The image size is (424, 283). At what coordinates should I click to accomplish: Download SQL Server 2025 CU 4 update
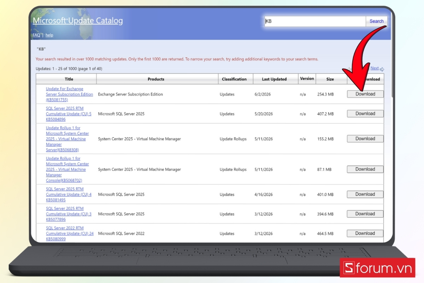365,194
